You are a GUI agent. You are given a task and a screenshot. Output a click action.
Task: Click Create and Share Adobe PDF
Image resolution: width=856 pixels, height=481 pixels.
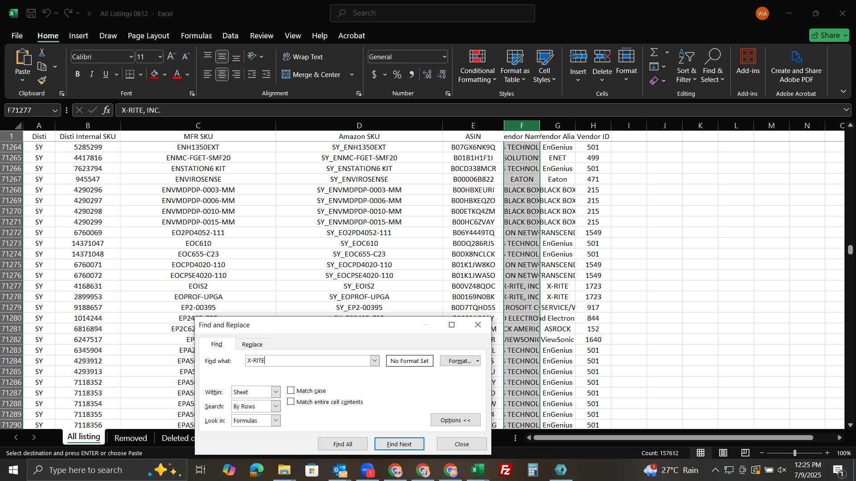point(796,66)
